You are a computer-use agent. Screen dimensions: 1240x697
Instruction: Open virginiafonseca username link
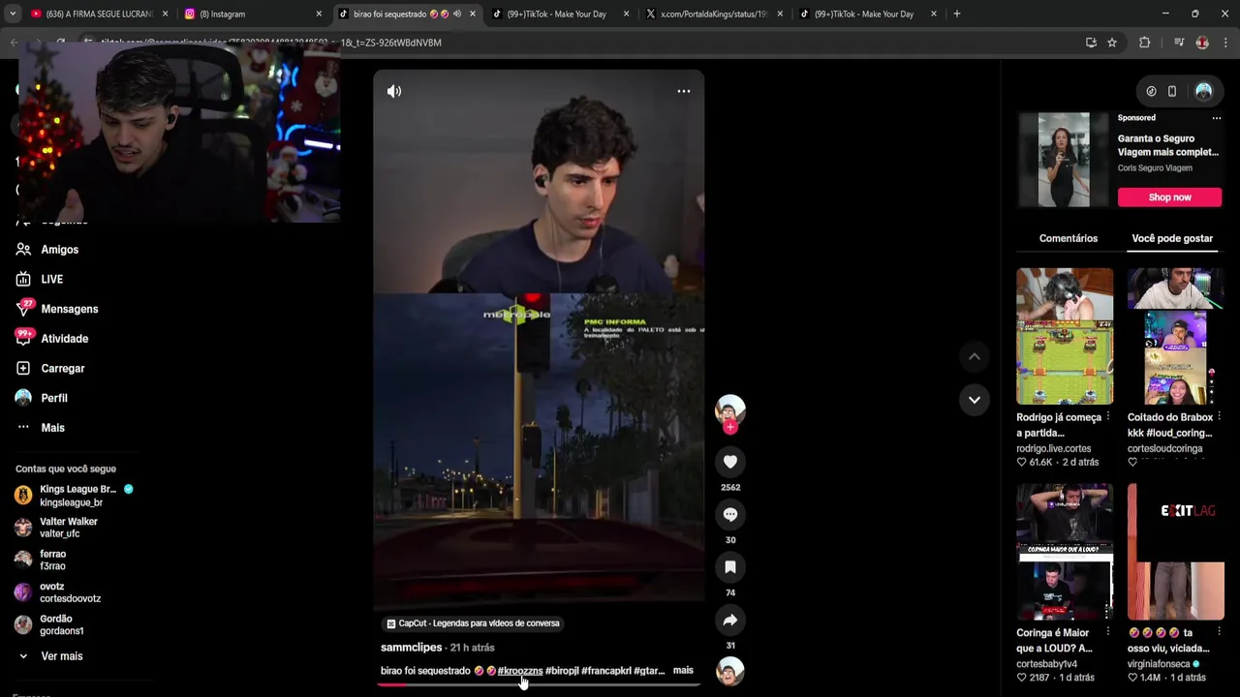pyautogui.click(x=1159, y=664)
